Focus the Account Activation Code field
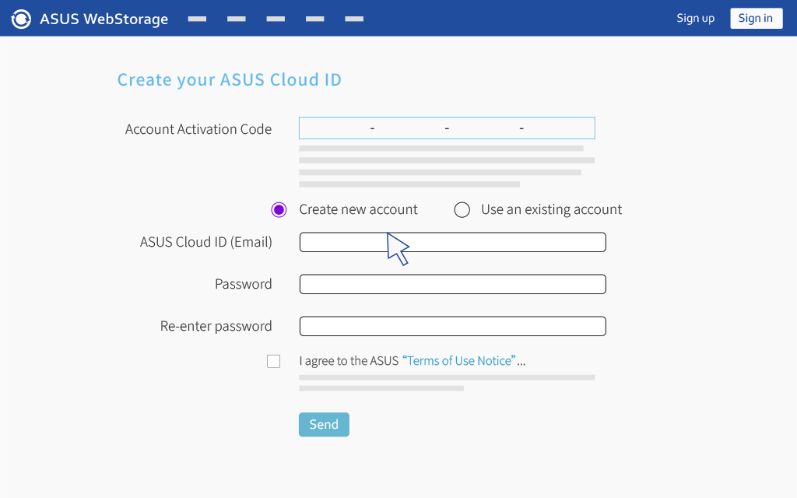797x498 pixels. point(447,128)
